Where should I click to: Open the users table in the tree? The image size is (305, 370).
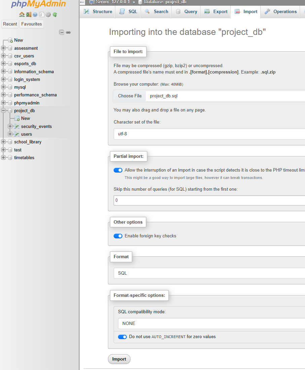point(27,134)
